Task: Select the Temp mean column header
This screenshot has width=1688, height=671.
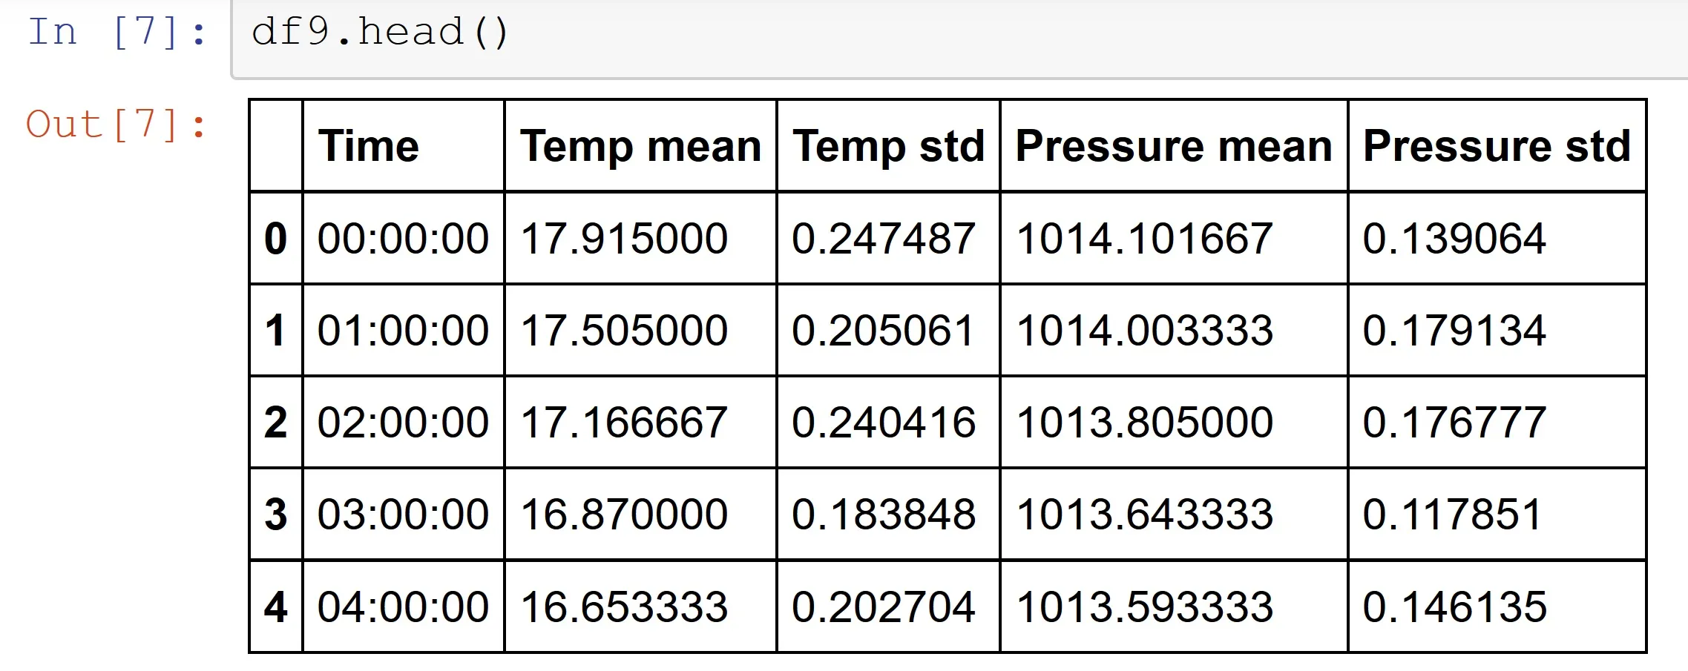Action: tap(640, 146)
